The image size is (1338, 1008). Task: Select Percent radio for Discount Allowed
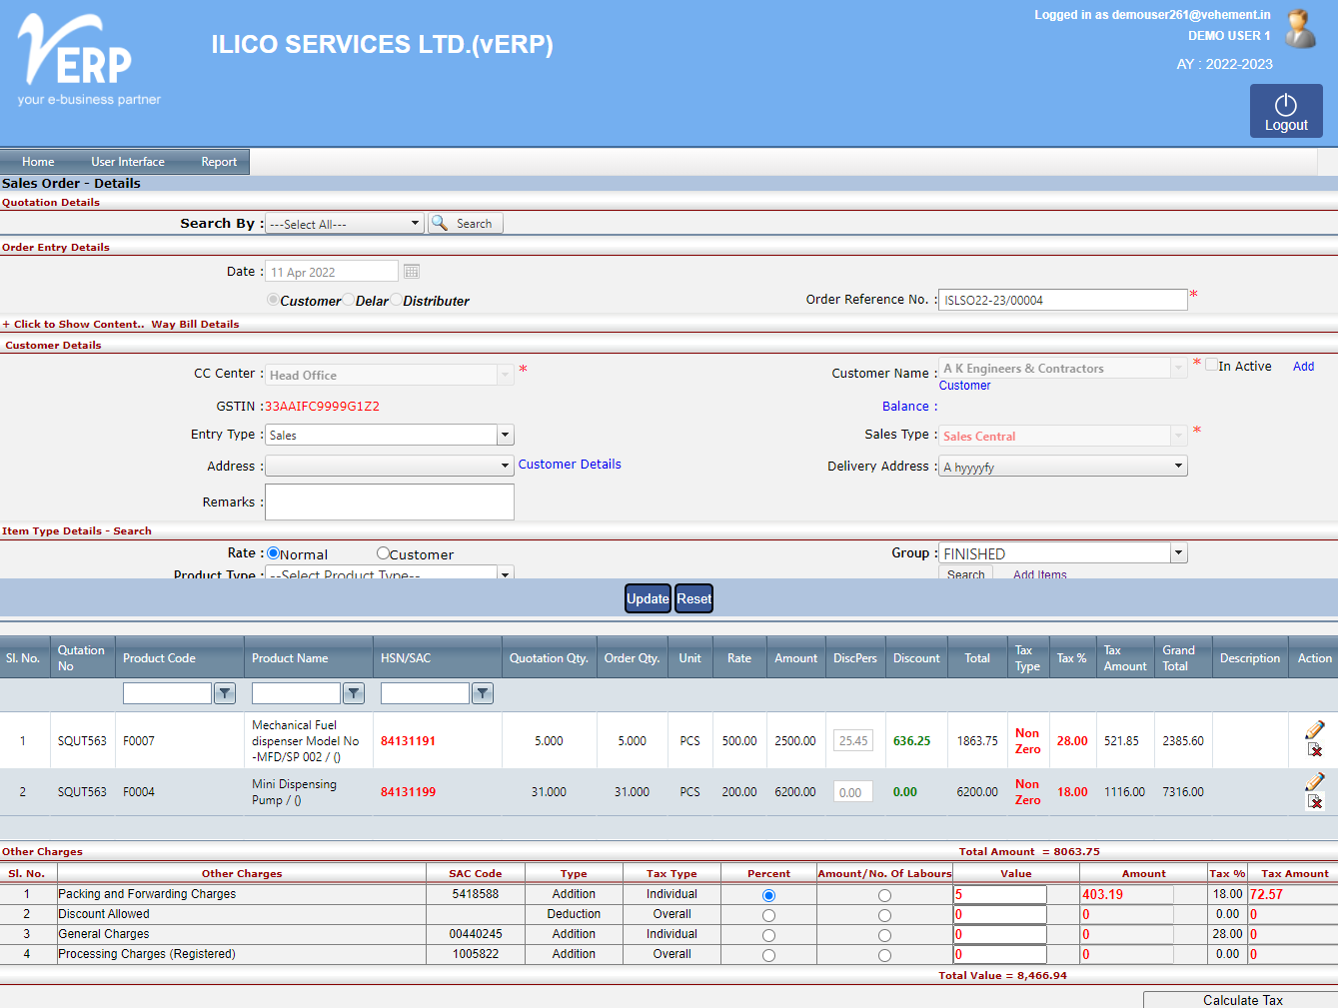(x=768, y=915)
